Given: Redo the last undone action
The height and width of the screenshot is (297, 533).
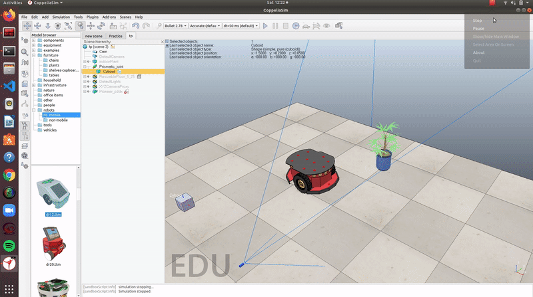Looking at the screenshot, I should pos(146,26).
